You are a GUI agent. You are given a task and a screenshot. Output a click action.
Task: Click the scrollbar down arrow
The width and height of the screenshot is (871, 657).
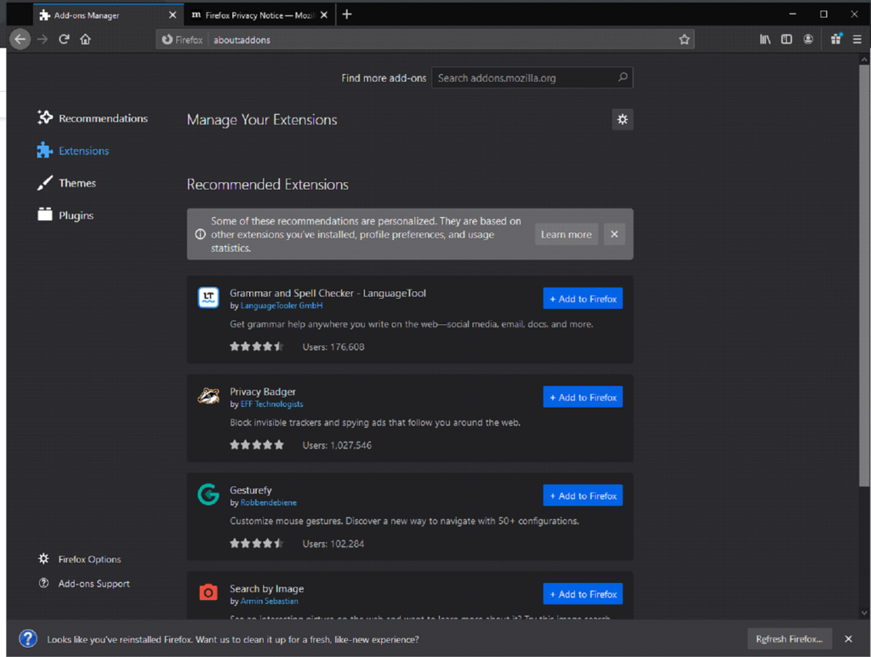coord(864,613)
